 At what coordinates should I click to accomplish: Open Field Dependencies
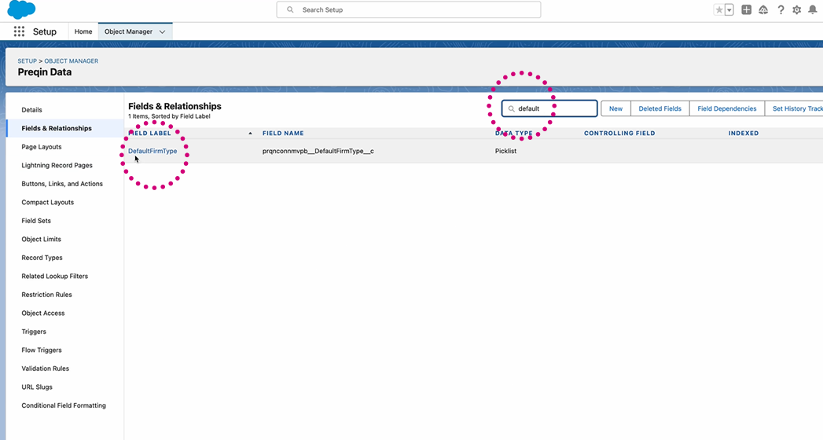[727, 108]
